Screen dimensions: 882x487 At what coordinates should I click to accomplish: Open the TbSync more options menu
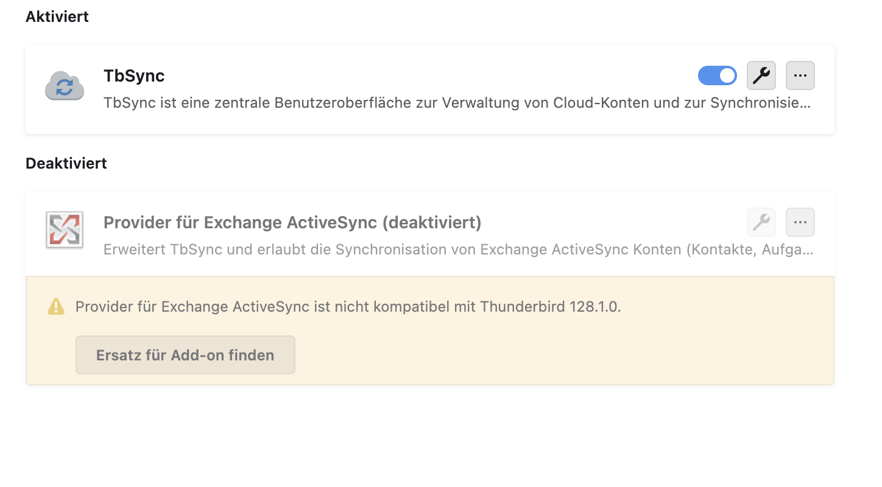point(800,76)
